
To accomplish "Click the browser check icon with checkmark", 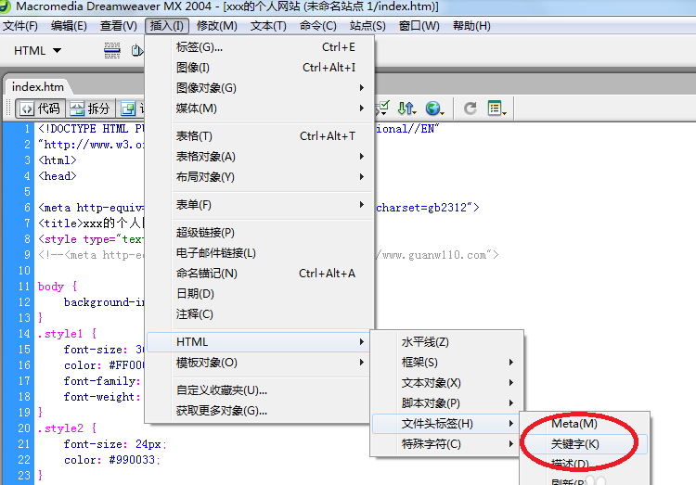I will point(382,108).
